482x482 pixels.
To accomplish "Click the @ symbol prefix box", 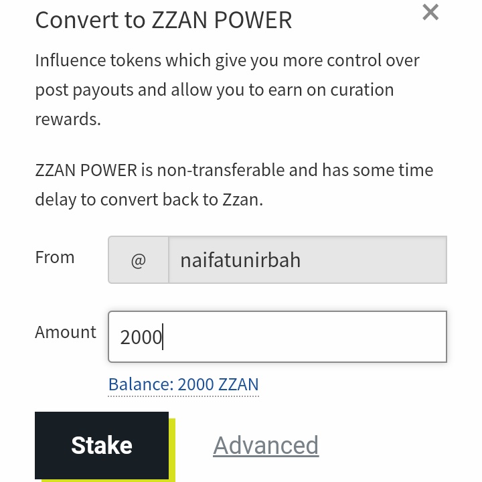I will (x=139, y=260).
